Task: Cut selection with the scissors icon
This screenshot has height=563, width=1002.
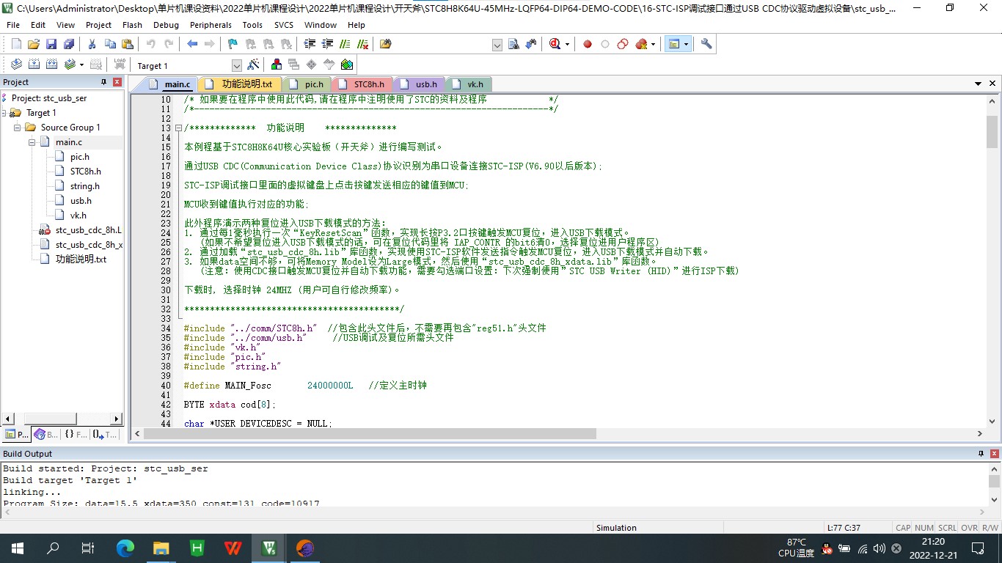Action: [92, 44]
